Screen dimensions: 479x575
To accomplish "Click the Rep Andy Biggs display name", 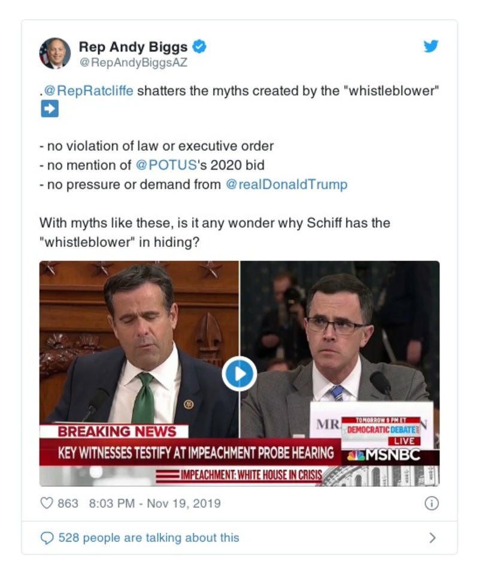I will [x=133, y=47].
